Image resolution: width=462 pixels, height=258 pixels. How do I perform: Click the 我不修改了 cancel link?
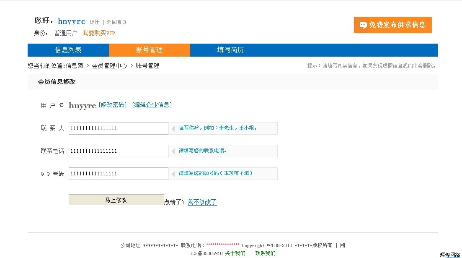[202, 202]
